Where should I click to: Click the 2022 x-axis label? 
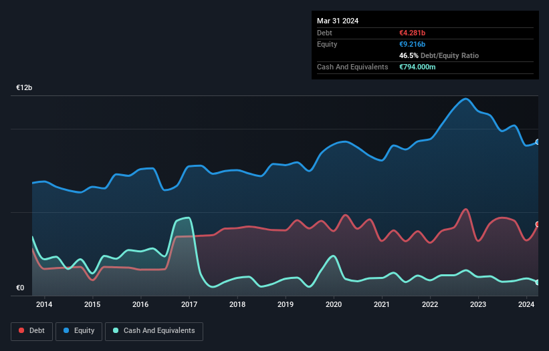pyautogui.click(x=430, y=304)
